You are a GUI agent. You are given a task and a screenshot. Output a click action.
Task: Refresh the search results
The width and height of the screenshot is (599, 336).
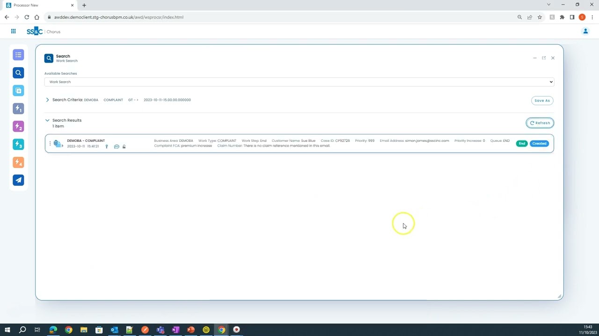point(540,123)
